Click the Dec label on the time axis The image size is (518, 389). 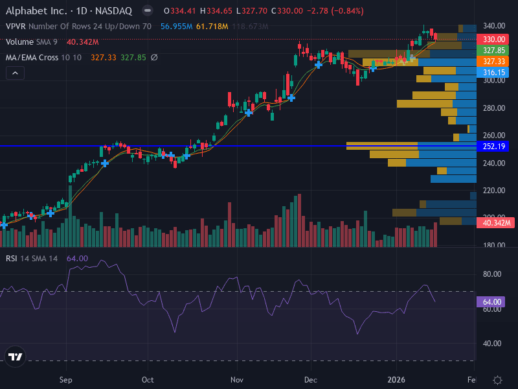pyautogui.click(x=311, y=380)
